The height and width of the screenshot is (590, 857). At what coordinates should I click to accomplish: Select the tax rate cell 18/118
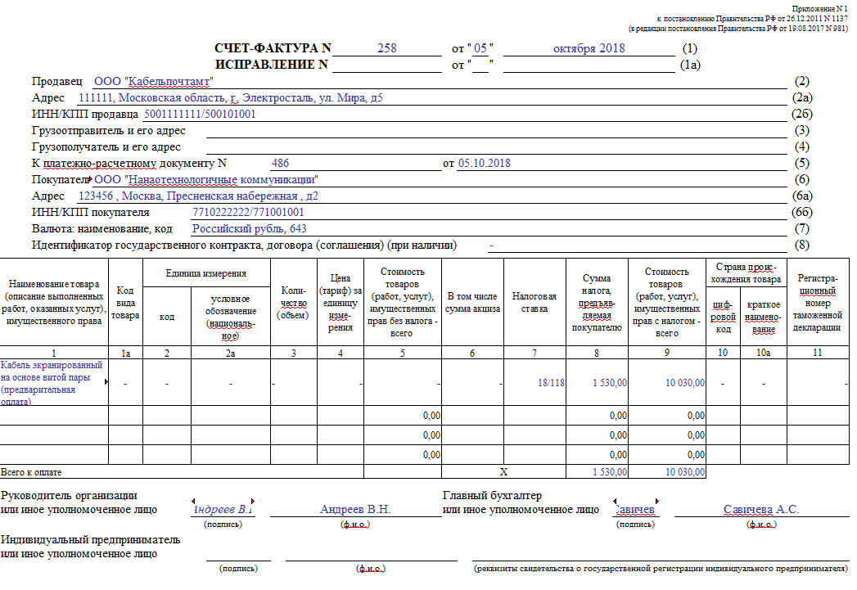pyautogui.click(x=534, y=382)
